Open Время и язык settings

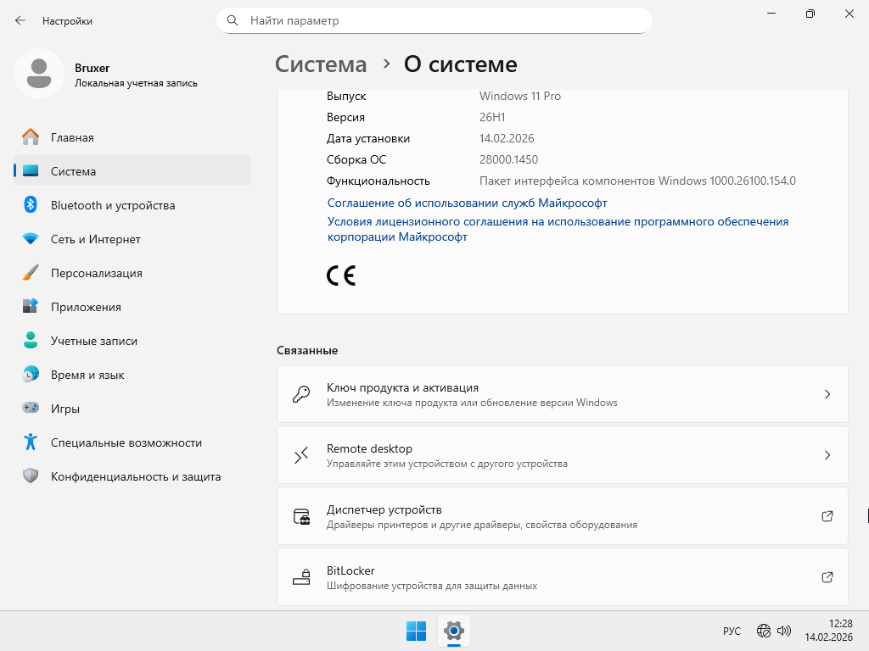[x=87, y=375]
